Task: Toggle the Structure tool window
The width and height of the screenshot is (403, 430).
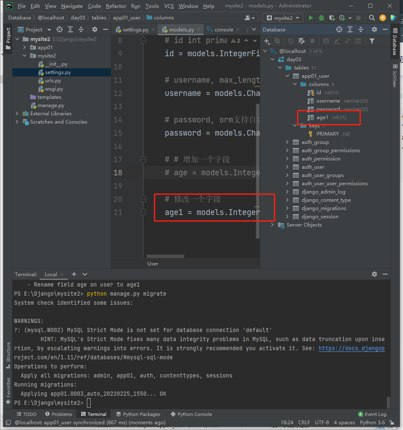Action: coord(8,355)
